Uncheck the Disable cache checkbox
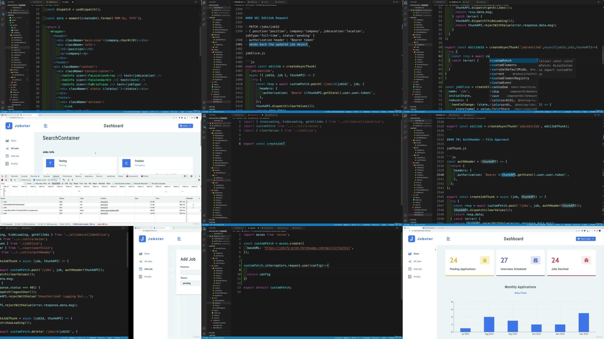Screen dimensions: 604x339 (x=34, y=180)
